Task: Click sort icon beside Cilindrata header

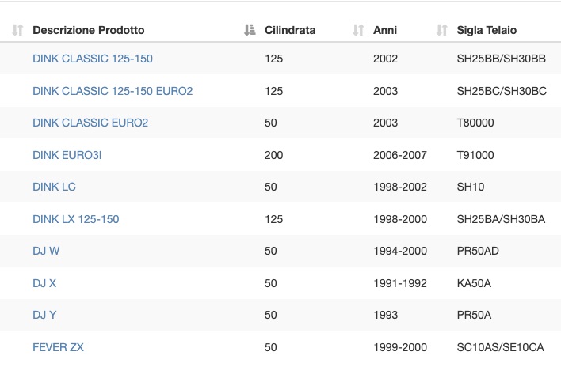Action: tap(250, 30)
